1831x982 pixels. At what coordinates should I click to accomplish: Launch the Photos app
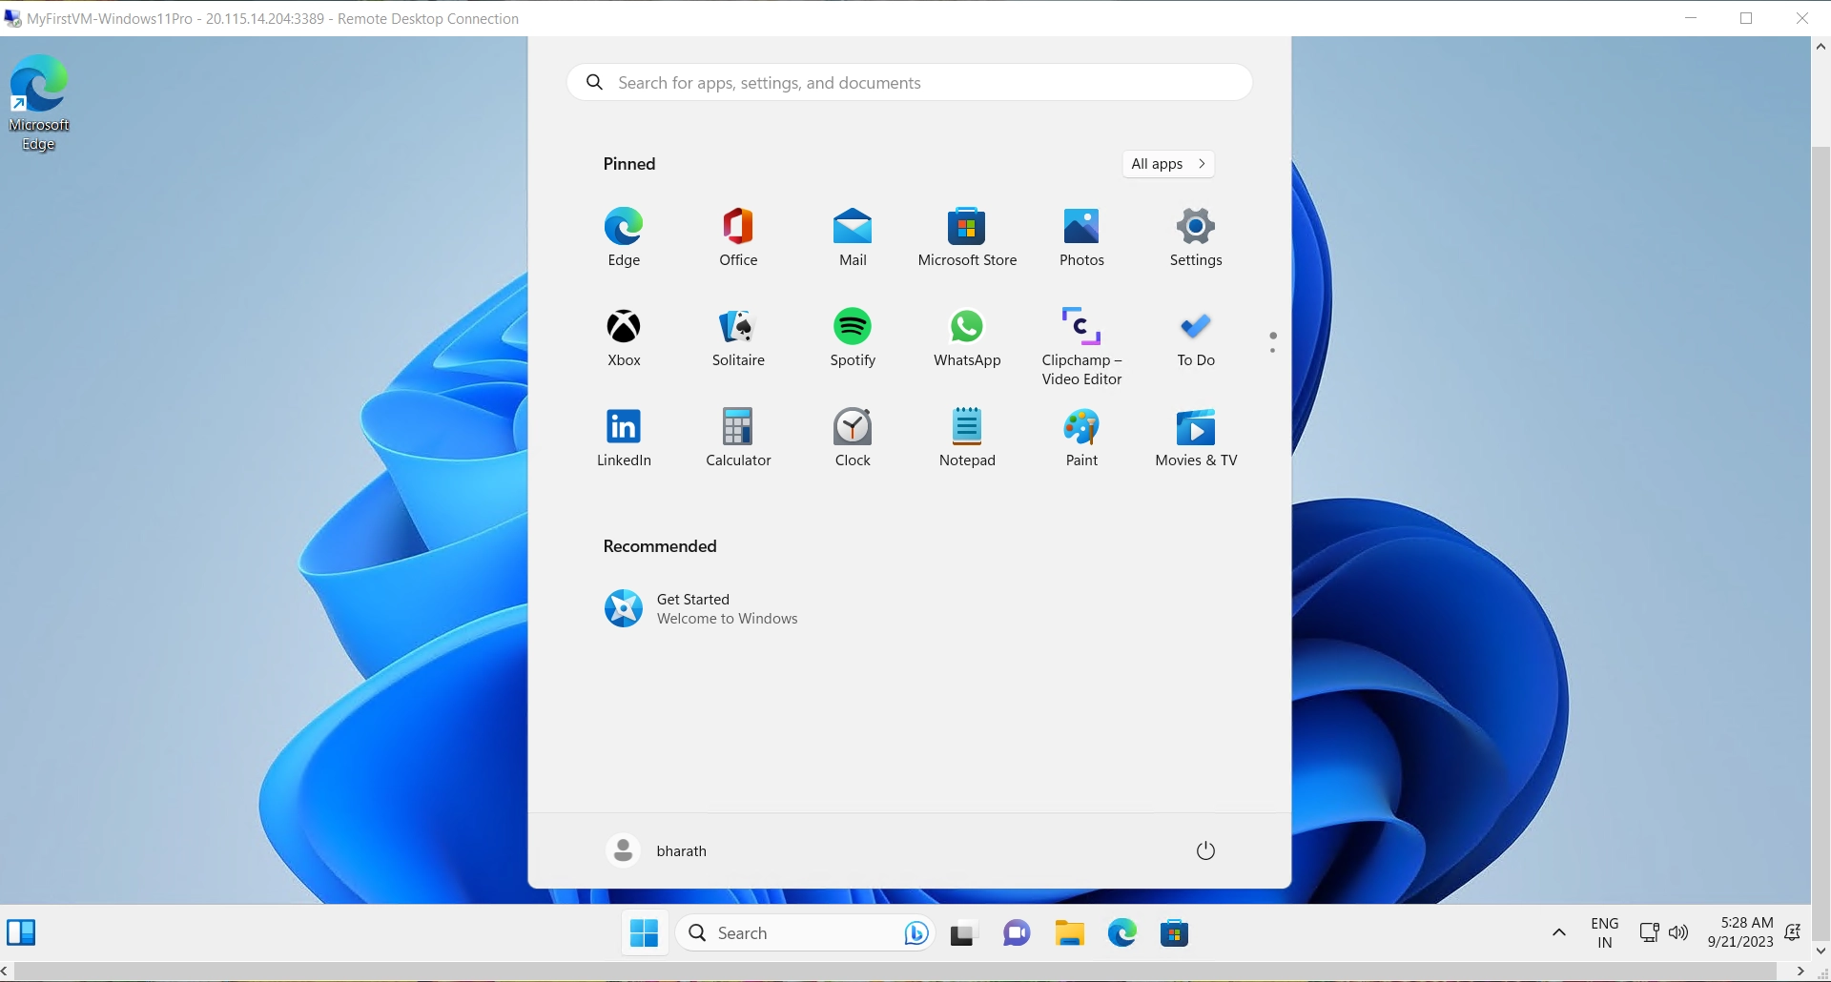(x=1081, y=237)
